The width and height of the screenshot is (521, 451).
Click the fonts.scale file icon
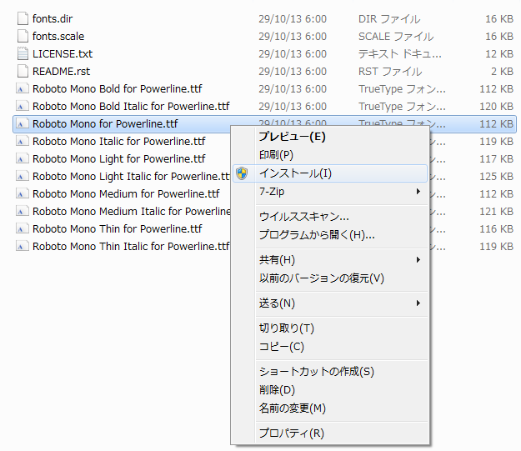click(x=23, y=36)
